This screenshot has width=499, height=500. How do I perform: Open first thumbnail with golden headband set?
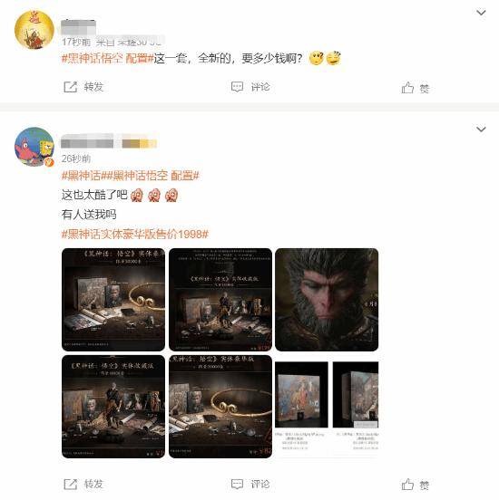[x=113, y=300]
